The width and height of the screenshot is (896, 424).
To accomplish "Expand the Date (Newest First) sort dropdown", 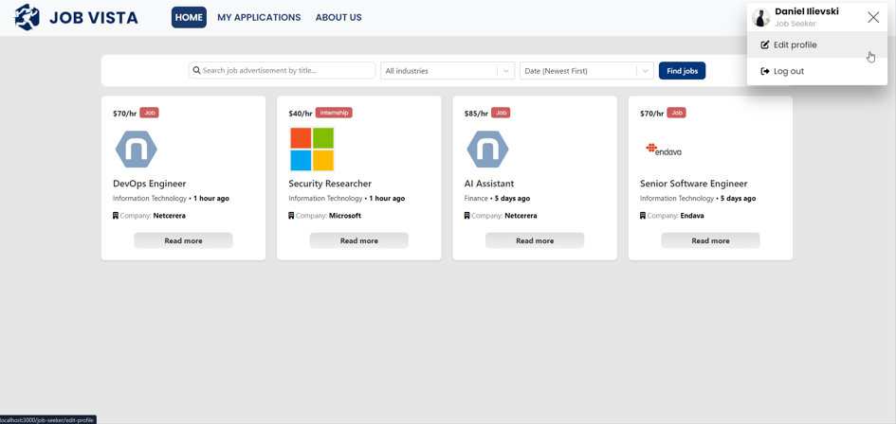I will pyautogui.click(x=576, y=71).
